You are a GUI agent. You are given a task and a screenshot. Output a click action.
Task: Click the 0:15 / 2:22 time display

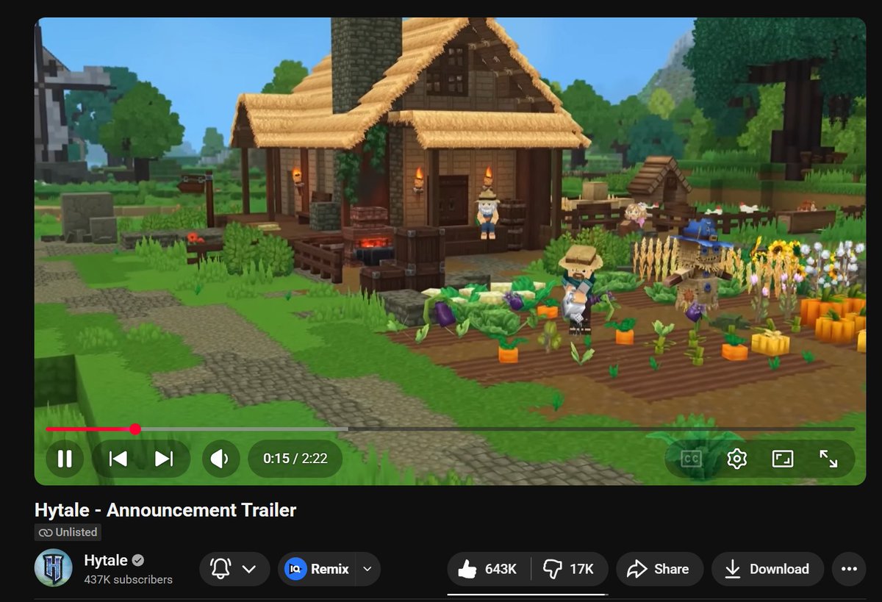(295, 459)
